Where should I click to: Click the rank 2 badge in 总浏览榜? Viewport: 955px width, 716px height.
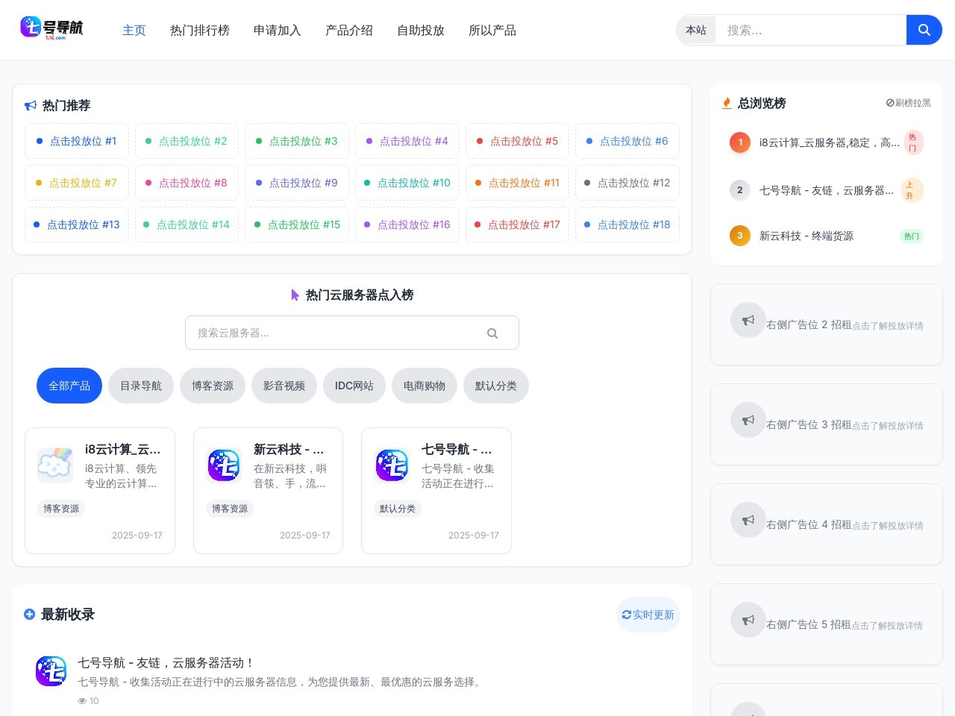(x=740, y=190)
